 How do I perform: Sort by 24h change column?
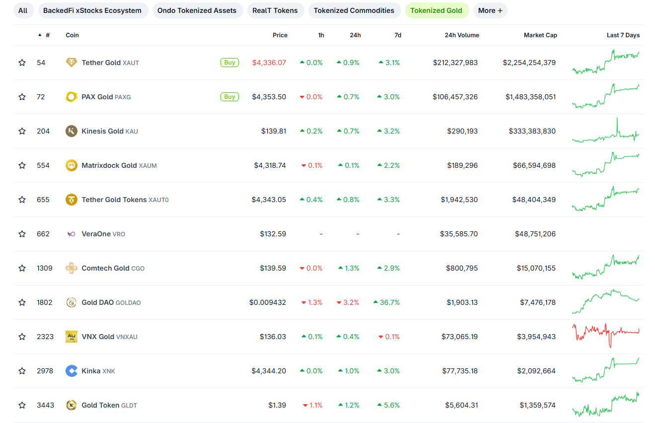click(356, 35)
